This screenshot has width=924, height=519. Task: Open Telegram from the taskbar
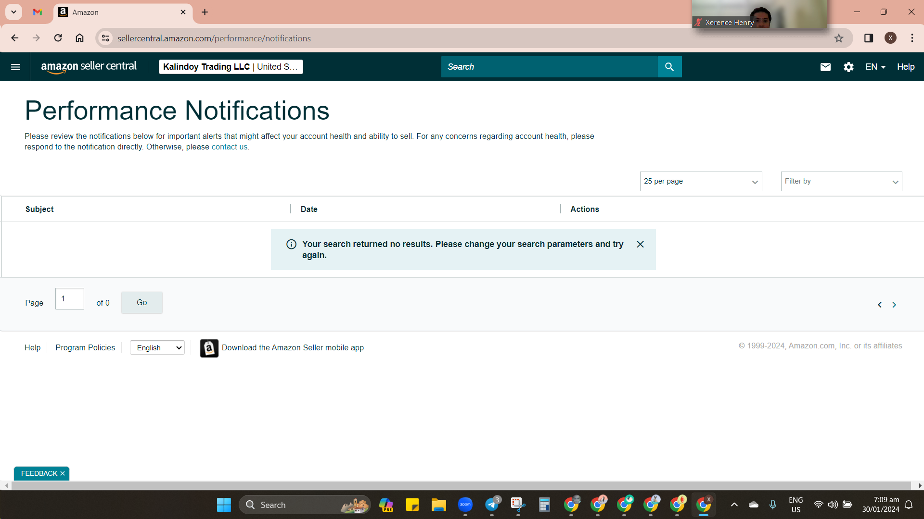(492, 505)
